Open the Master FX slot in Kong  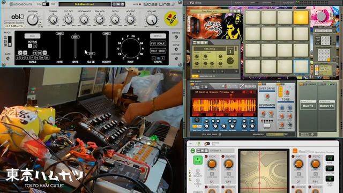click(x=326, y=106)
